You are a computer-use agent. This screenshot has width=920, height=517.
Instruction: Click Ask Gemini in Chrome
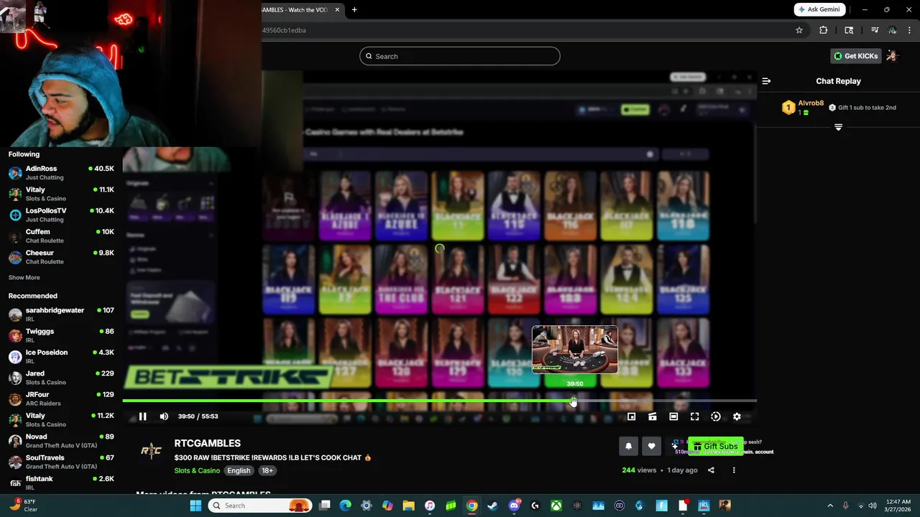point(819,9)
